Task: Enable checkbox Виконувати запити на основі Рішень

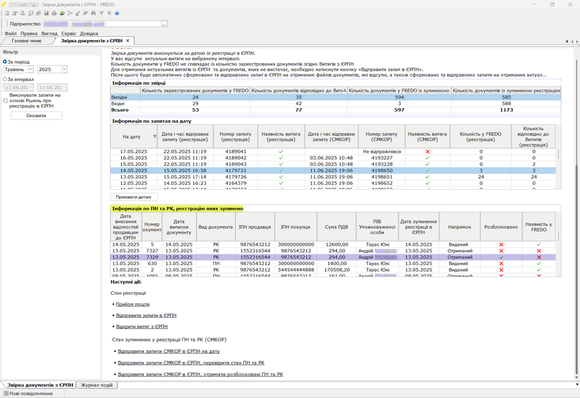Action: pos(5,101)
